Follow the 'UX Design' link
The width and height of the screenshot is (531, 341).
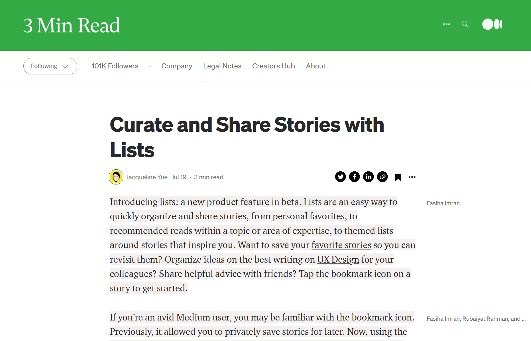pos(338,259)
